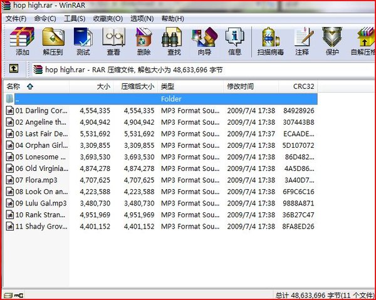Click the archive path address field

pos(204,70)
